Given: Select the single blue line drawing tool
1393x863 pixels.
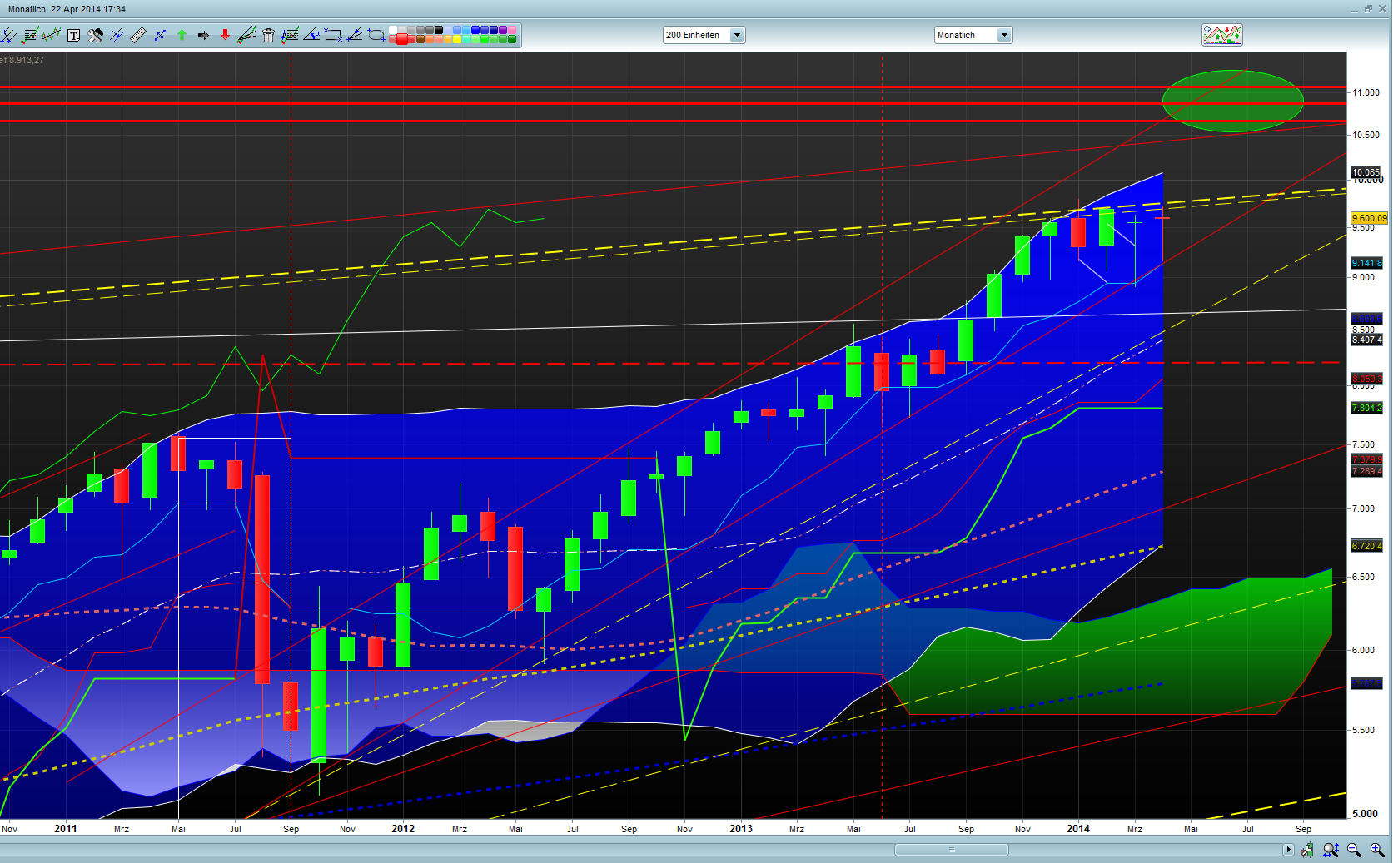Looking at the screenshot, I should tap(117, 35).
